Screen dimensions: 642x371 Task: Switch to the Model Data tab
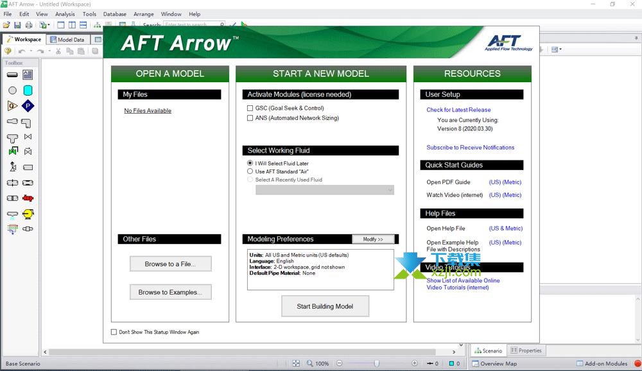[x=67, y=40]
